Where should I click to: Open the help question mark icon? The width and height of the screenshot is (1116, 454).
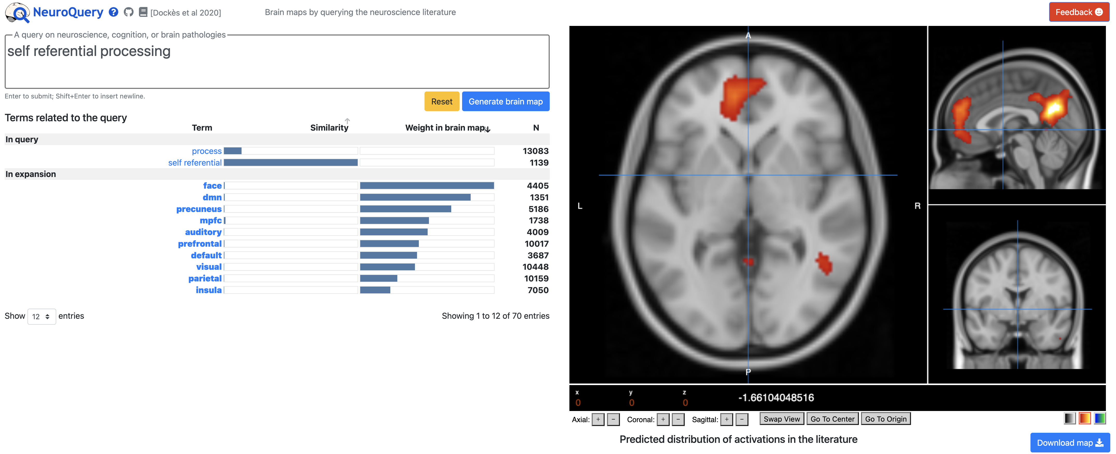[x=114, y=12]
